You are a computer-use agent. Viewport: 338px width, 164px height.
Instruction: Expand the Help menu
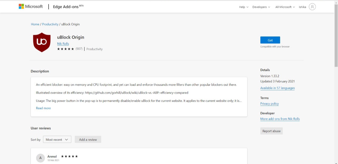pyautogui.click(x=244, y=7)
